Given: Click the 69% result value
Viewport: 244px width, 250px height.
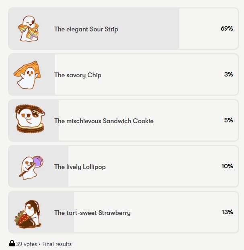Looking at the screenshot, I should tap(227, 29).
